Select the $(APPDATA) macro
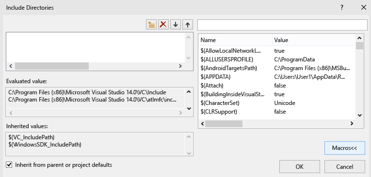 277,77
